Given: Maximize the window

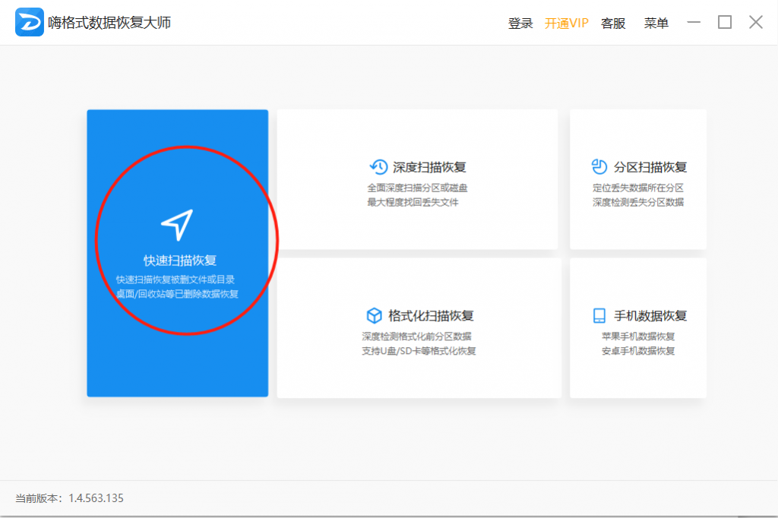Looking at the screenshot, I should (x=724, y=22).
